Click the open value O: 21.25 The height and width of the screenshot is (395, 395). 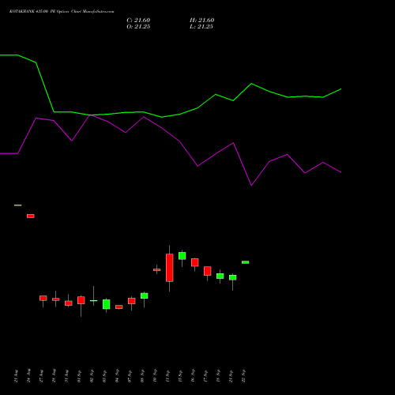pos(138,27)
